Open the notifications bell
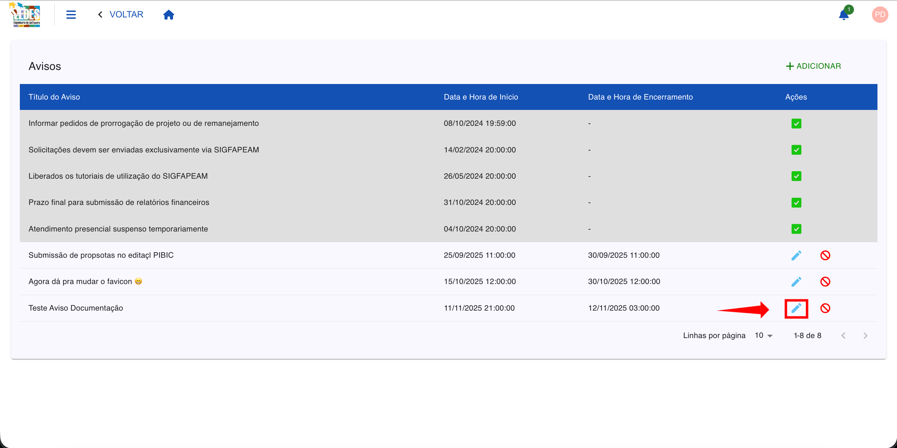The height and width of the screenshot is (448, 897). 844,15
